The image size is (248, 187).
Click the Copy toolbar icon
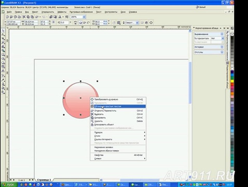pyautogui.click(x=28, y=17)
